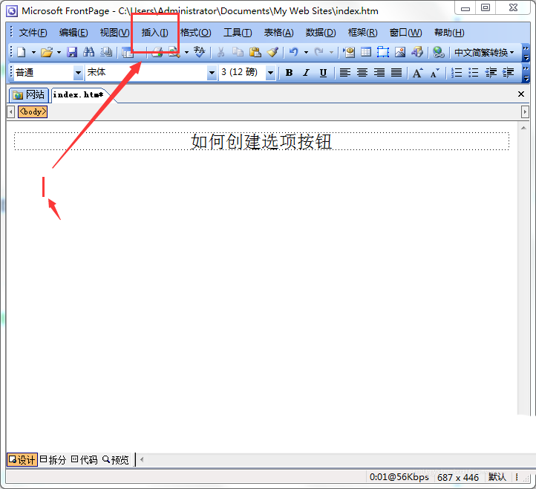Justify the paragraph text
The image size is (536, 489).
click(396, 73)
